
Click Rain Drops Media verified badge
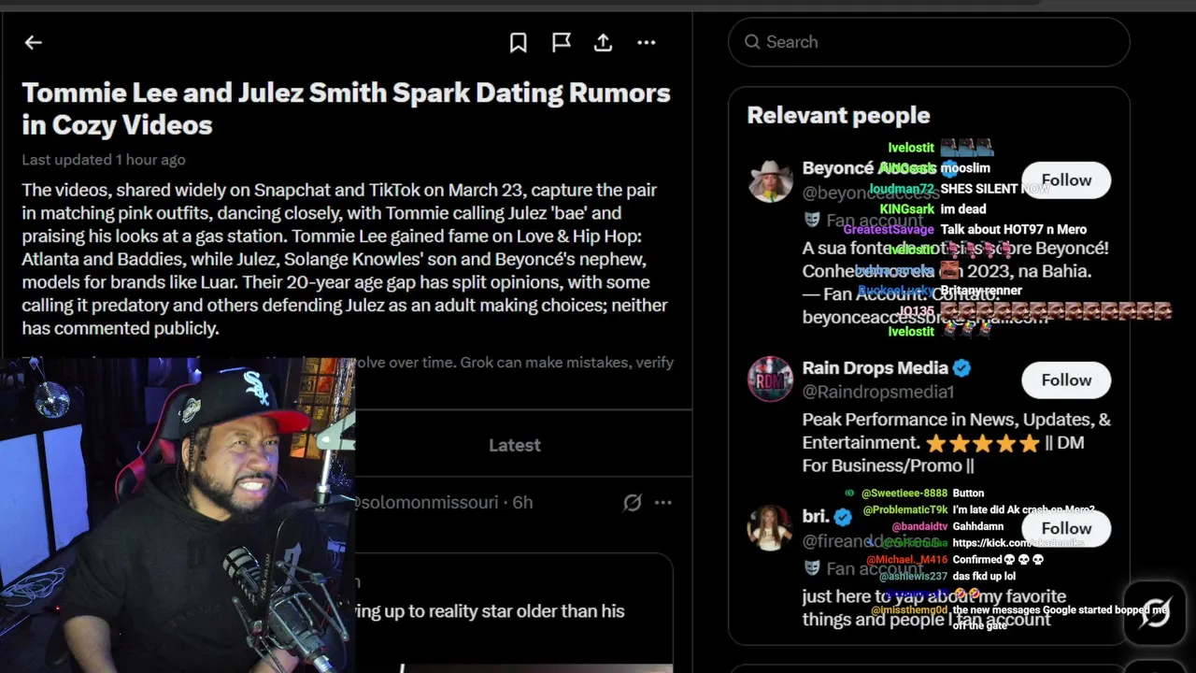[x=961, y=368]
